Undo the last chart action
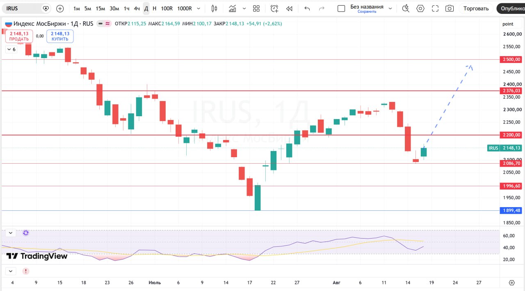This screenshot has width=525, height=291. point(307,8)
